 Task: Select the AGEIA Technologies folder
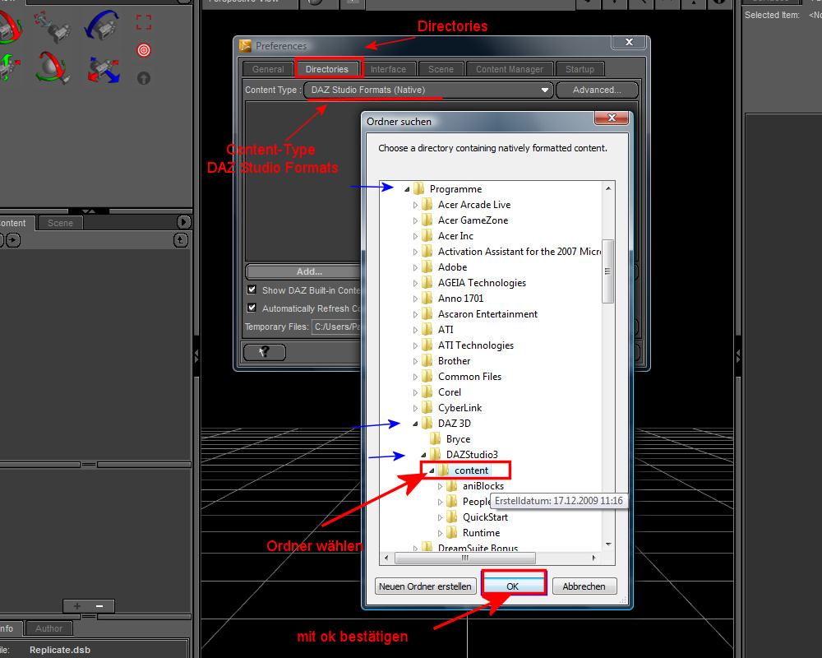[482, 283]
